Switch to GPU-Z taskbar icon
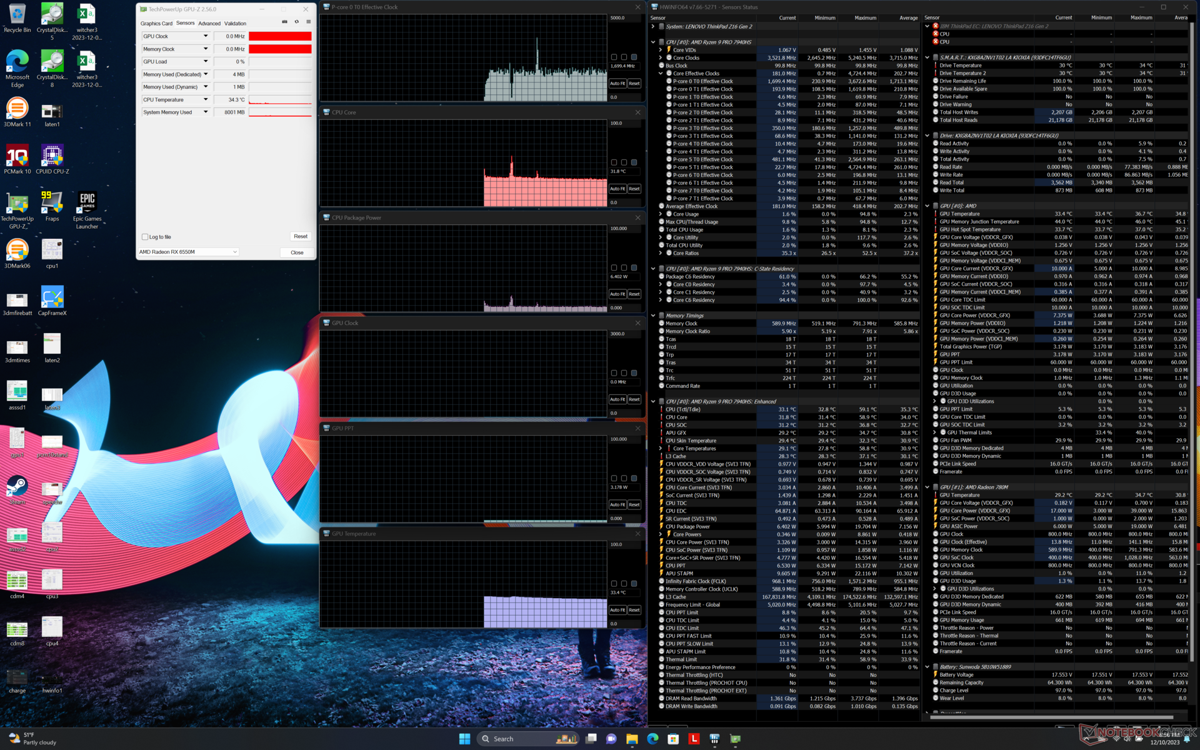This screenshot has height=750, width=1200. (x=735, y=739)
